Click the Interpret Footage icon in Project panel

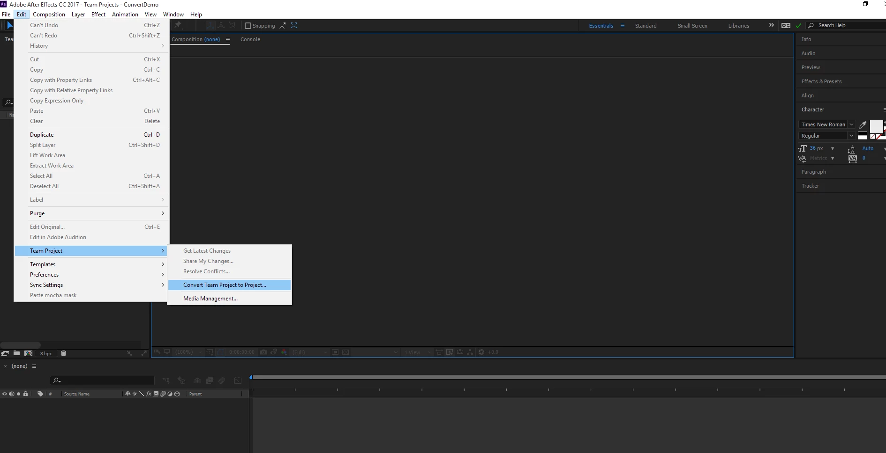point(5,353)
